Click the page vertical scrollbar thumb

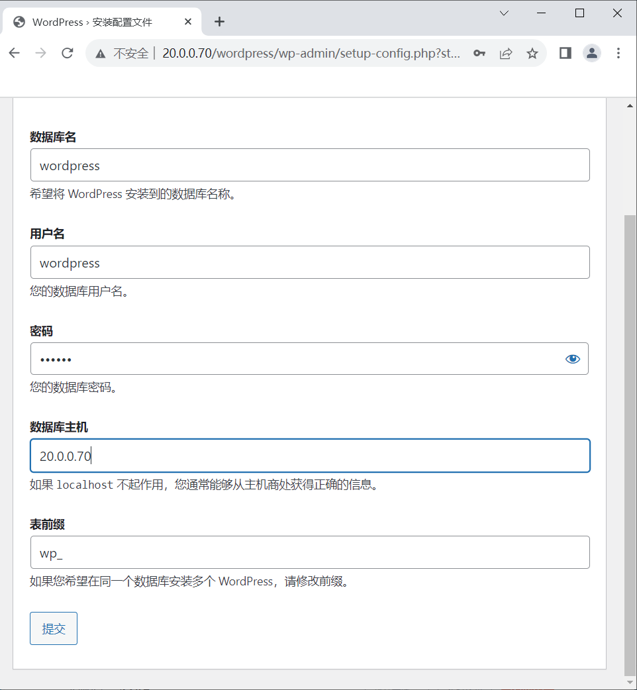tap(630, 444)
